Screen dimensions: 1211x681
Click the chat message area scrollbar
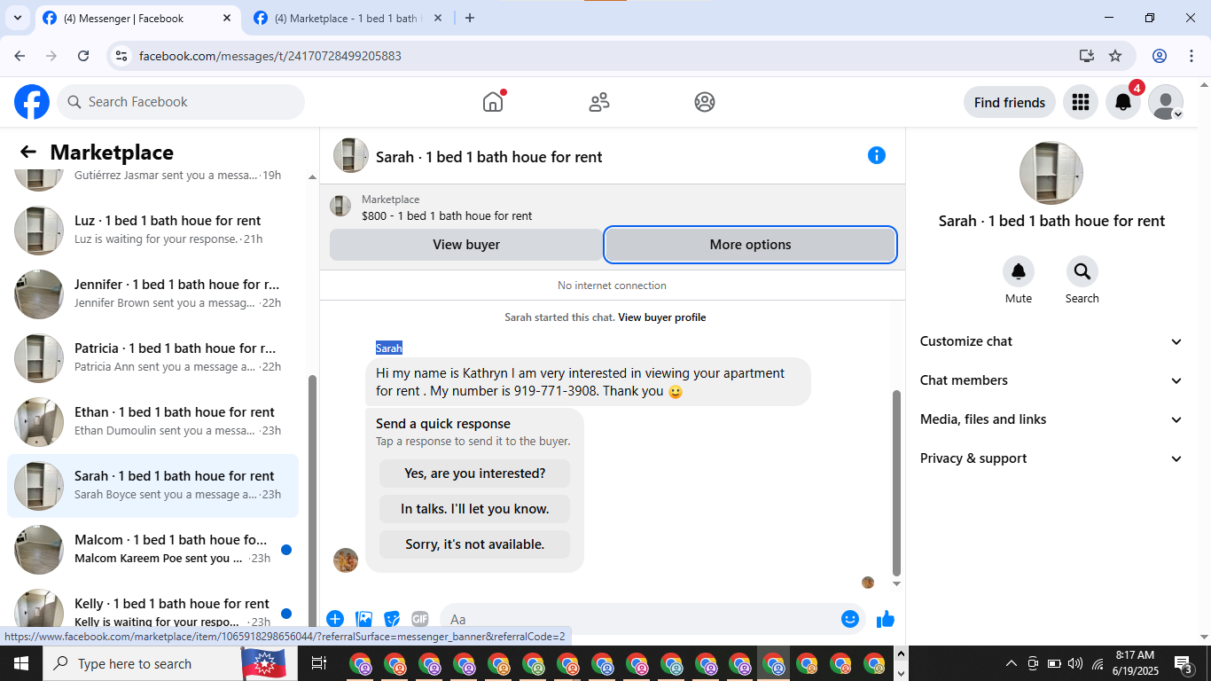click(896, 483)
